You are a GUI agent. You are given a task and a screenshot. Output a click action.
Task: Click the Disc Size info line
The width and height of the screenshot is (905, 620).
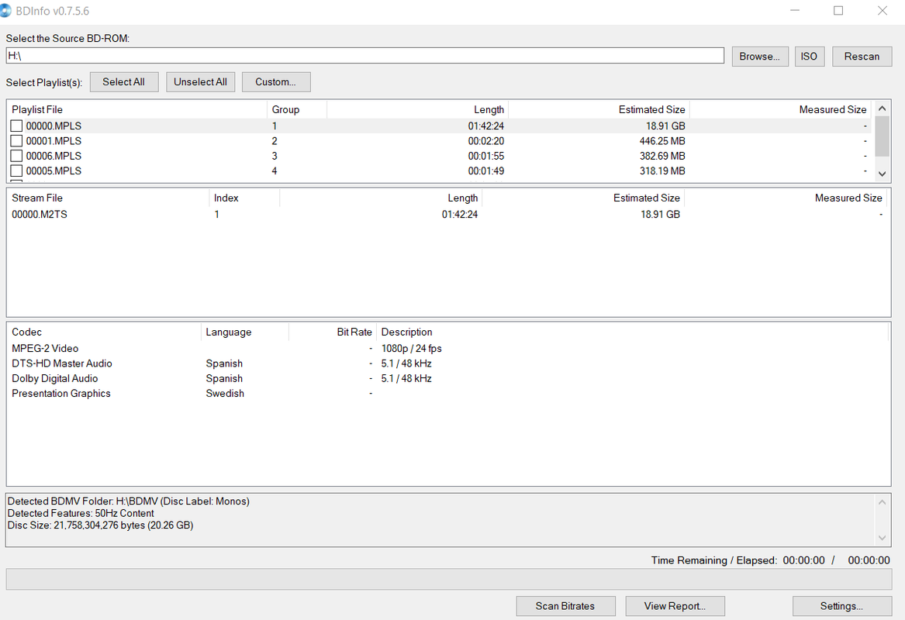pyautogui.click(x=101, y=525)
